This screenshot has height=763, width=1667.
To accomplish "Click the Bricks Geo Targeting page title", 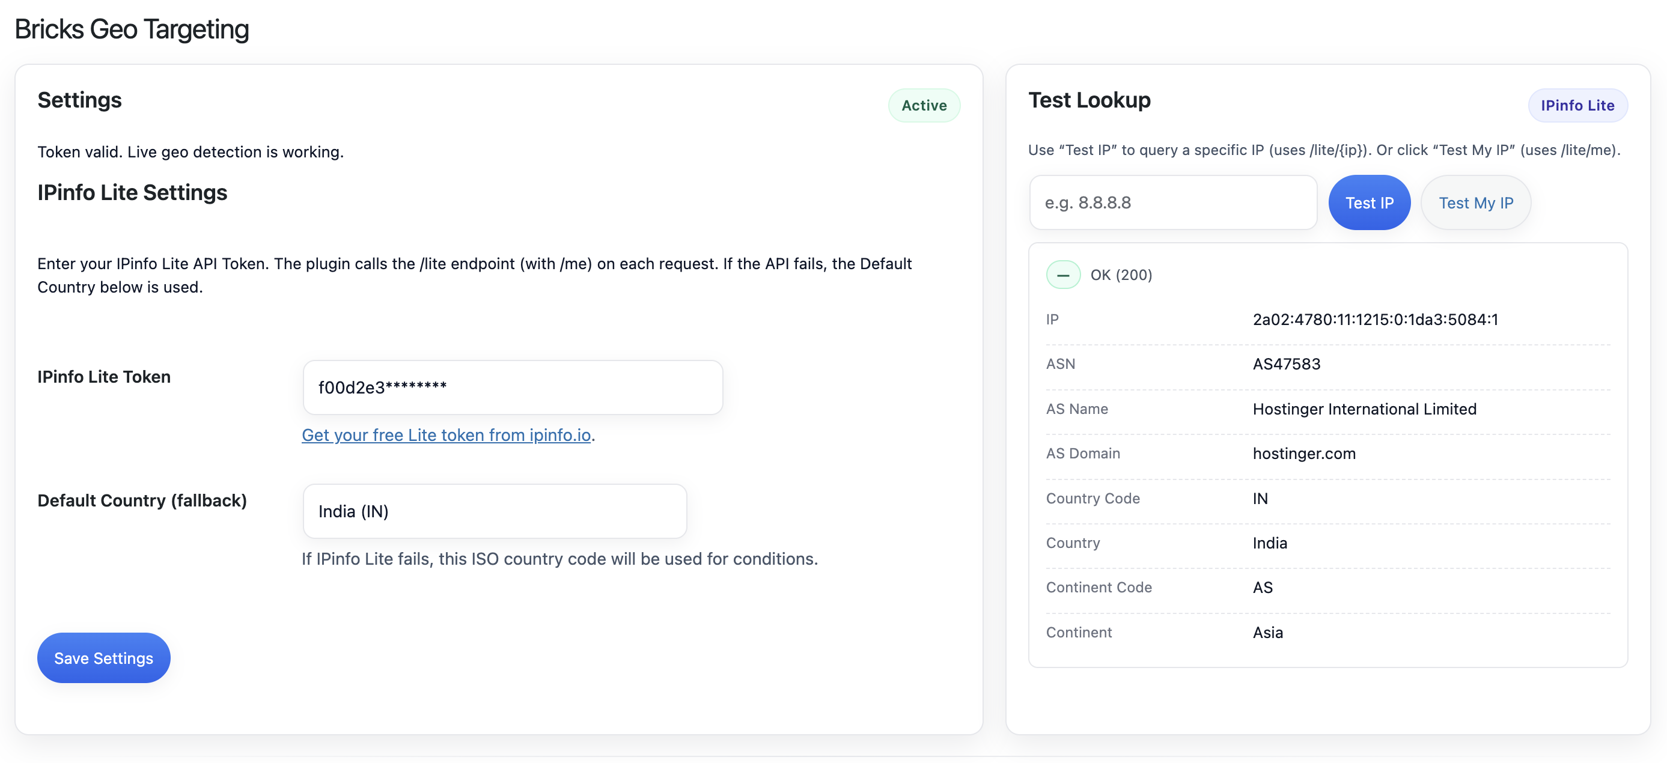I will click(132, 29).
